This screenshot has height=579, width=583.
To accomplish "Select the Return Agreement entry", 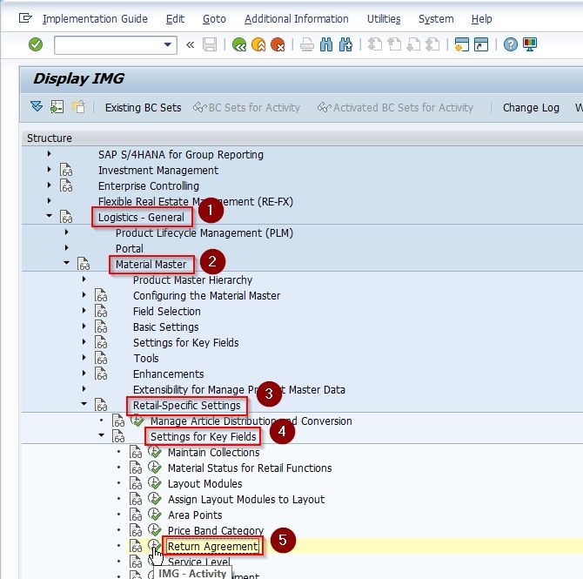I will [x=212, y=546].
